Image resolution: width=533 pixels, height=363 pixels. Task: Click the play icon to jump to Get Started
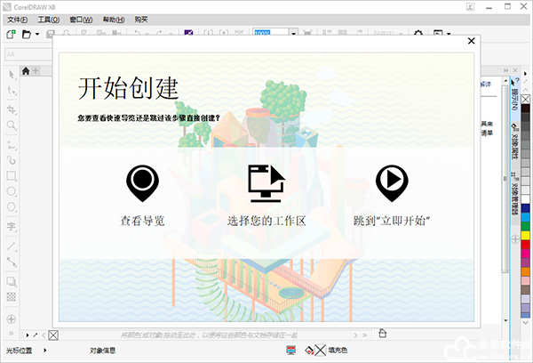(392, 183)
